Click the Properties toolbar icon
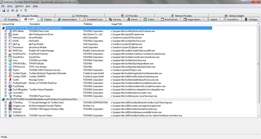 click(17, 10)
